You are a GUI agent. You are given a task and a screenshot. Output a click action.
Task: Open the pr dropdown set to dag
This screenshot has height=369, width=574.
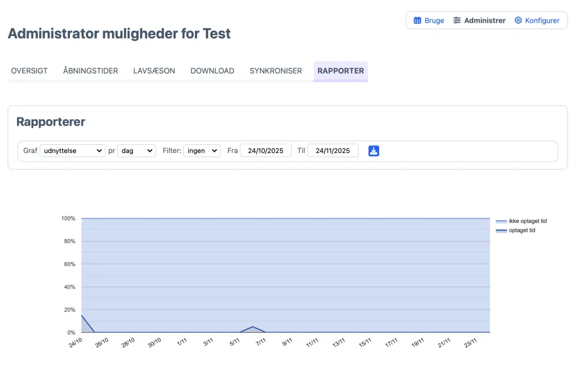pyautogui.click(x=136, y=151)
